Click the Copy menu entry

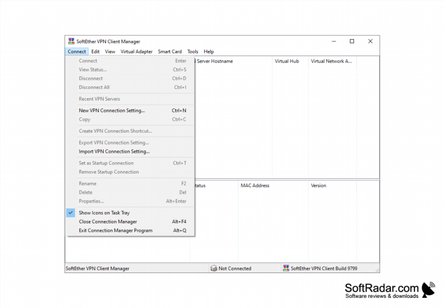pyautogui.click(x=130, y=119)
